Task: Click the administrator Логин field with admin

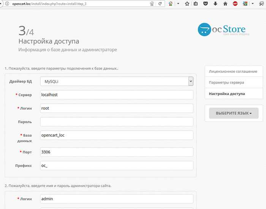Action: (x=117, y=199)
